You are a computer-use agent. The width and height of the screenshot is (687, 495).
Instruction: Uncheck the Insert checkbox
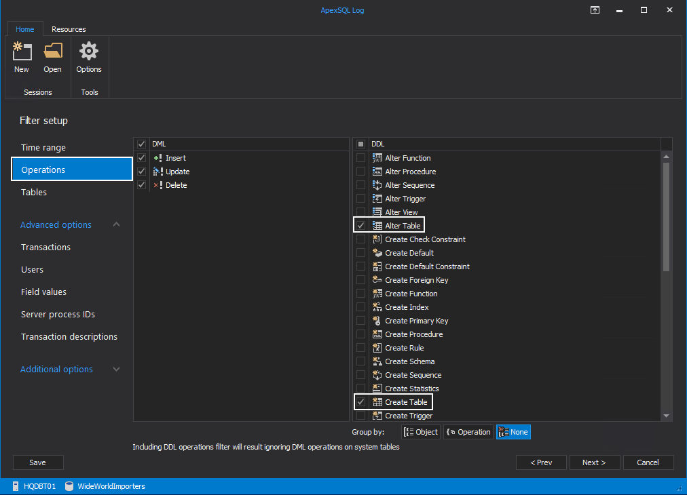pyautogui.click(x=141, y=158)
